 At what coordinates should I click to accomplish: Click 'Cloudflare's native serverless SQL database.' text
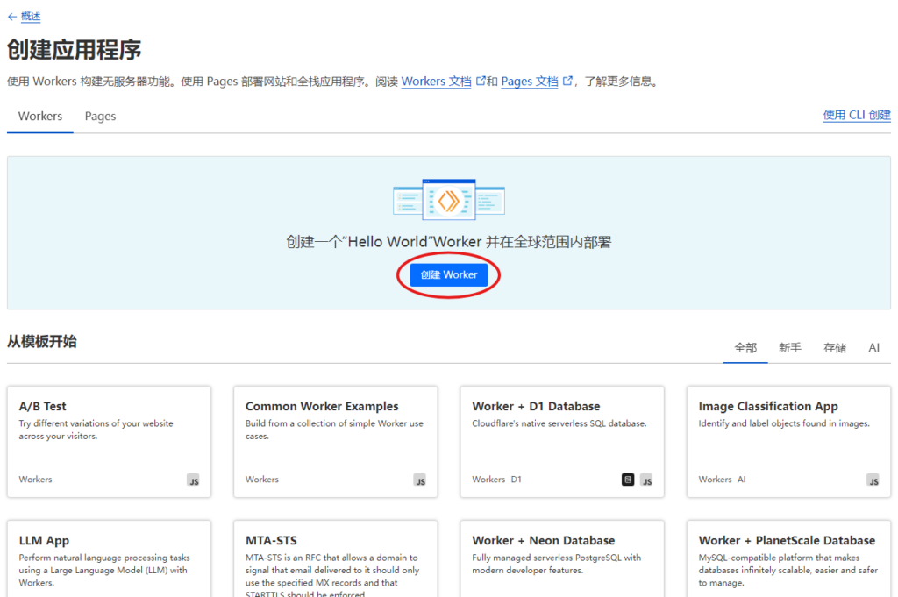pos(559,423)
